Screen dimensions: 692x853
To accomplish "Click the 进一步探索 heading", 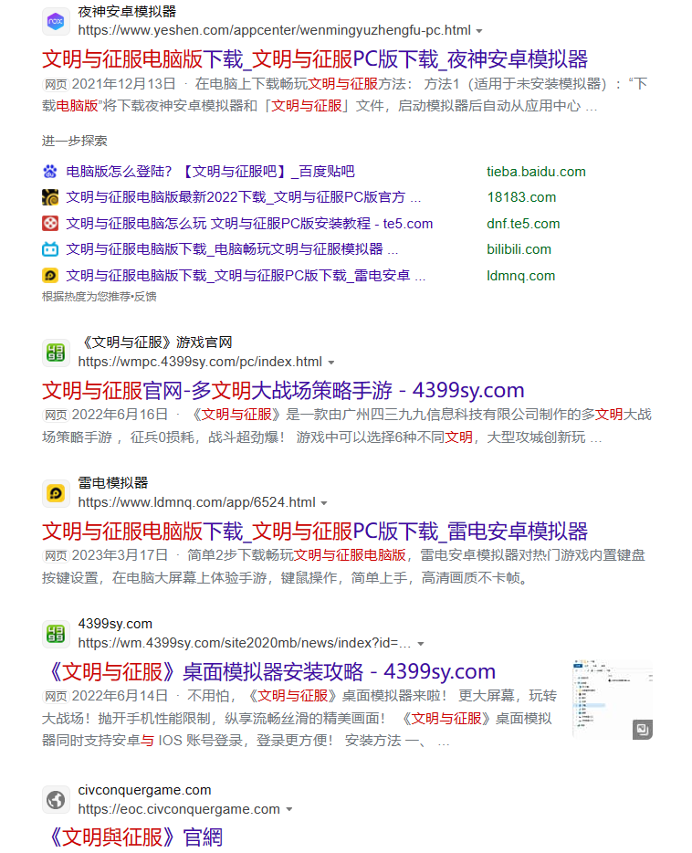I will click(x=75, y=141).
